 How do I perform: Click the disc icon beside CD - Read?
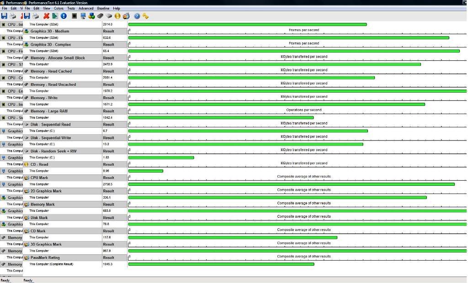point(27,164)
